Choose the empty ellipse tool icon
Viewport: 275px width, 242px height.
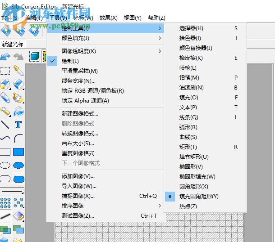[x=5, y=165]
